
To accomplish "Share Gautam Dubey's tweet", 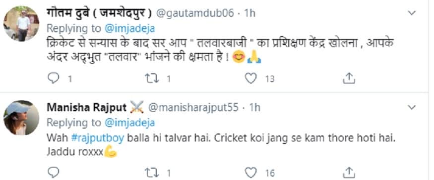I will [349, 79].
